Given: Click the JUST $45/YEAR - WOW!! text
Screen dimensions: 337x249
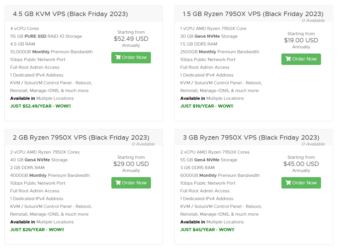Looking at the screenshot, I should (207, 230).
